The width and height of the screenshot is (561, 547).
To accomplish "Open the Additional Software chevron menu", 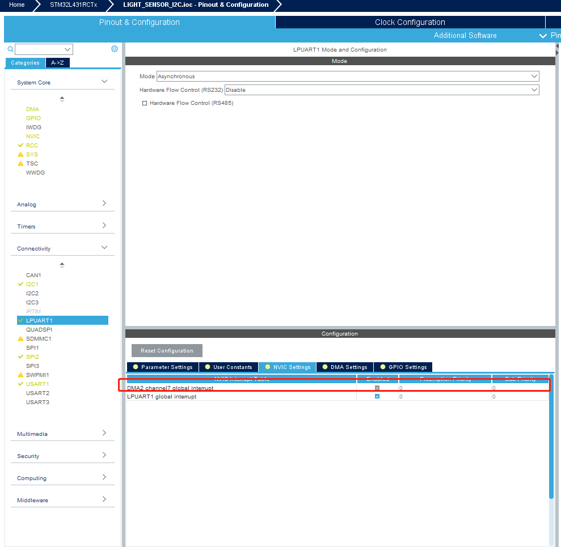I will tap(543, 36).
